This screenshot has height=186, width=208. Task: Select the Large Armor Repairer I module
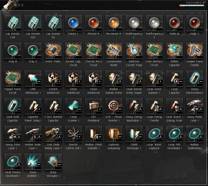(x=154, y=78)
